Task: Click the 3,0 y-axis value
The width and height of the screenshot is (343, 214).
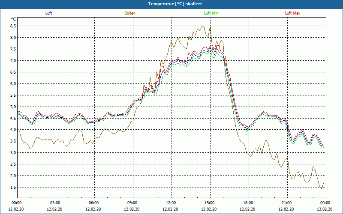Action: click(x=13, y=153)
